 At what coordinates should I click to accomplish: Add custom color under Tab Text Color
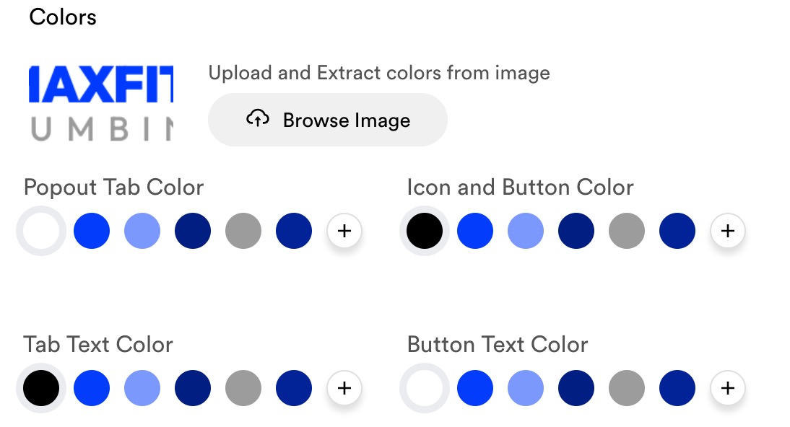344,388
